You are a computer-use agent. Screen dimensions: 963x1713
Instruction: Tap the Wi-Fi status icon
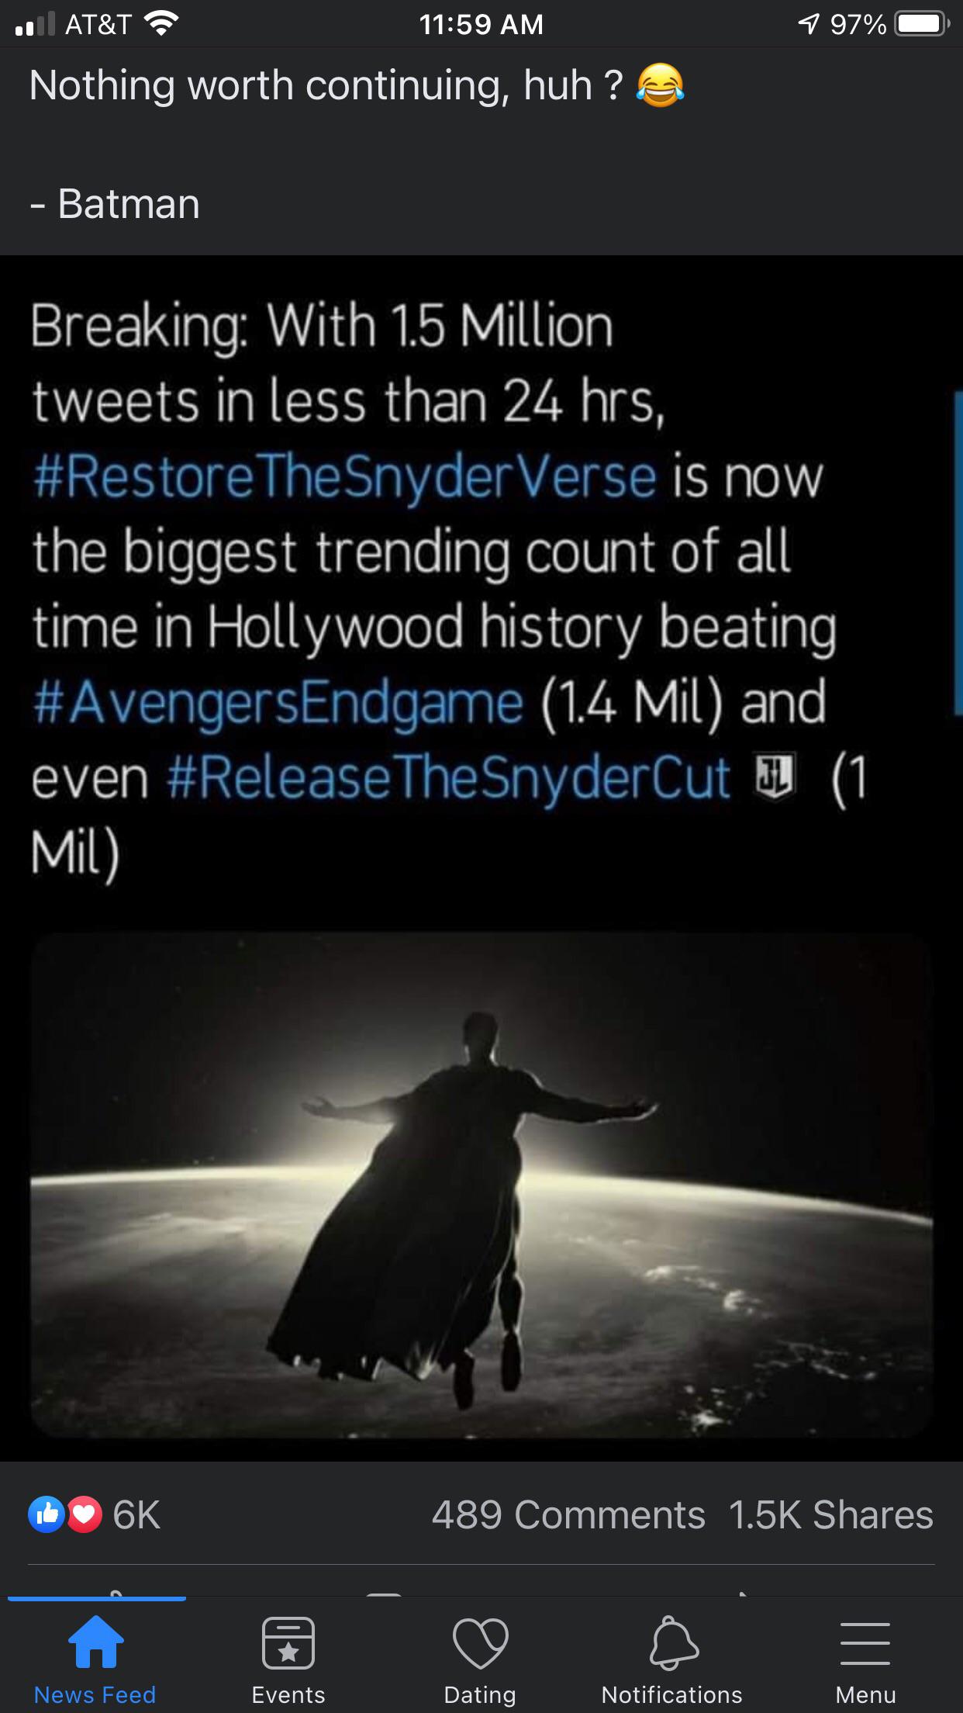tap(161, 24)
